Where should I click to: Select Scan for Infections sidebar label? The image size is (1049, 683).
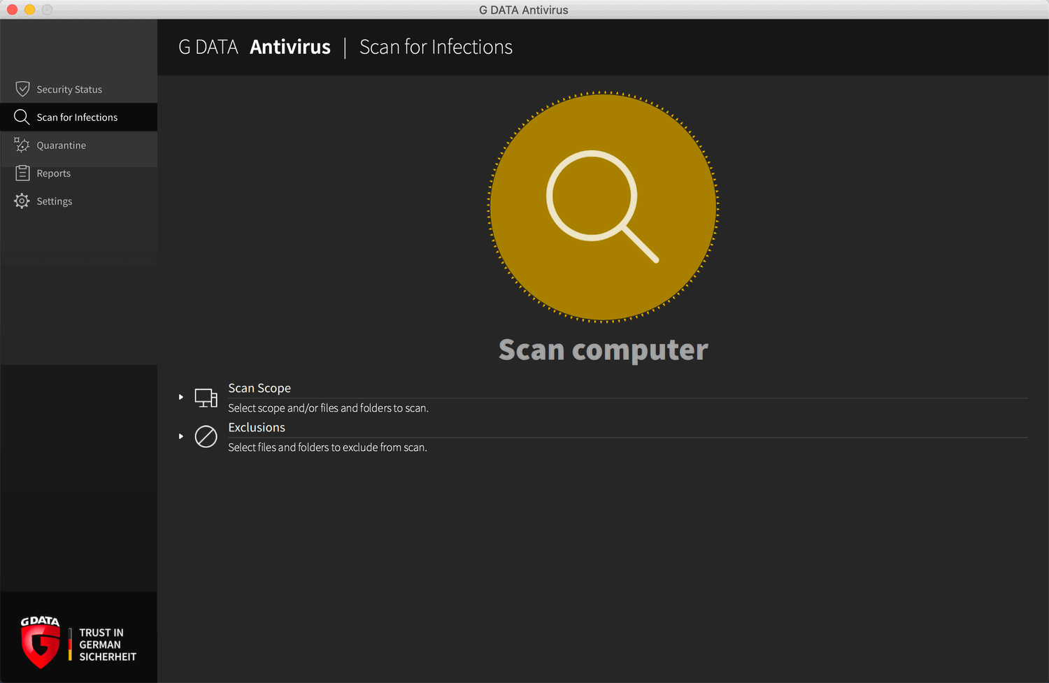click(x=77, y=117)
